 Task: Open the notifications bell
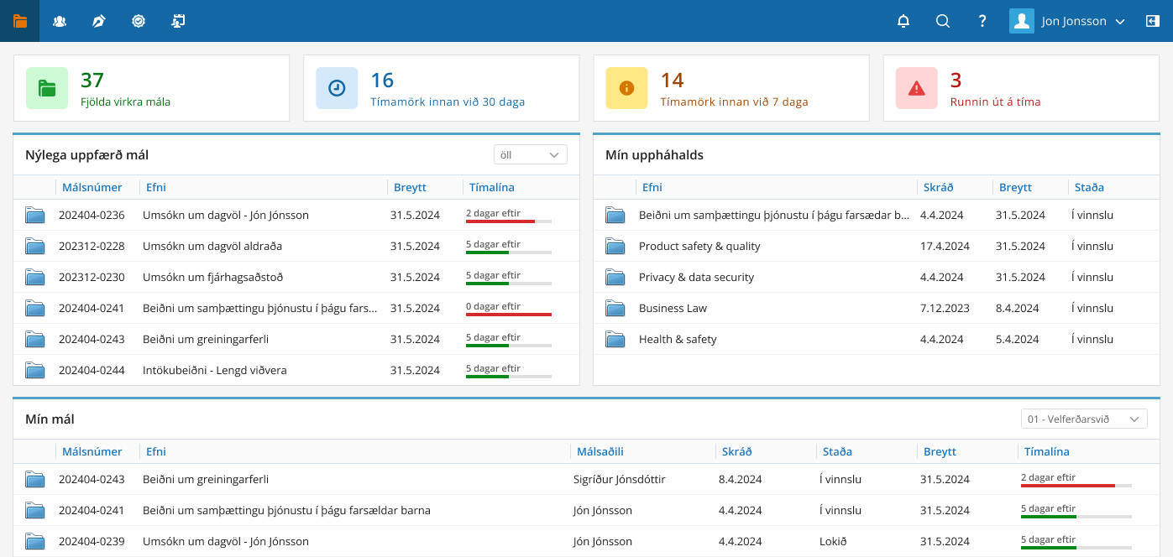pyautogui.click(x=903, y=21)
